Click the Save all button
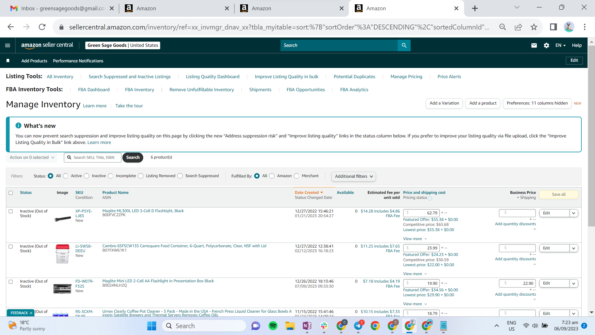Viewport: 595px width, 335px height. point(559,194)
